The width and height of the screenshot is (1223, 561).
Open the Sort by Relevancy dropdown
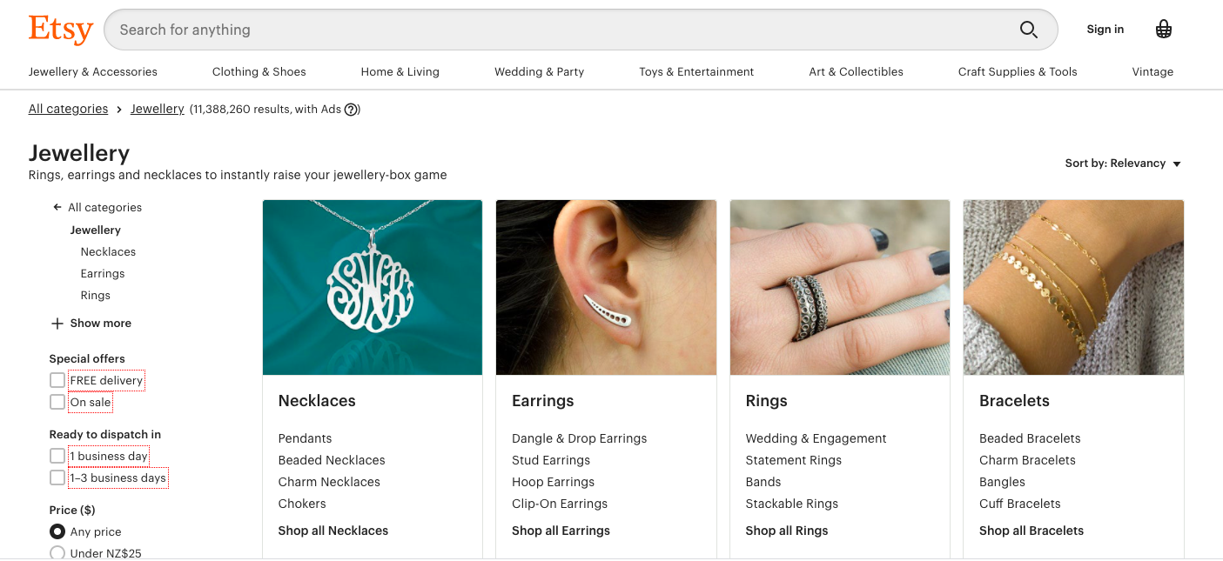1122,164
